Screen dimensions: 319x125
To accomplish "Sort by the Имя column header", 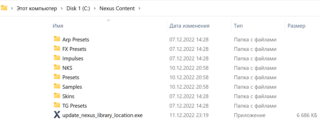I will pyautogui.click(x=58, y=26).
